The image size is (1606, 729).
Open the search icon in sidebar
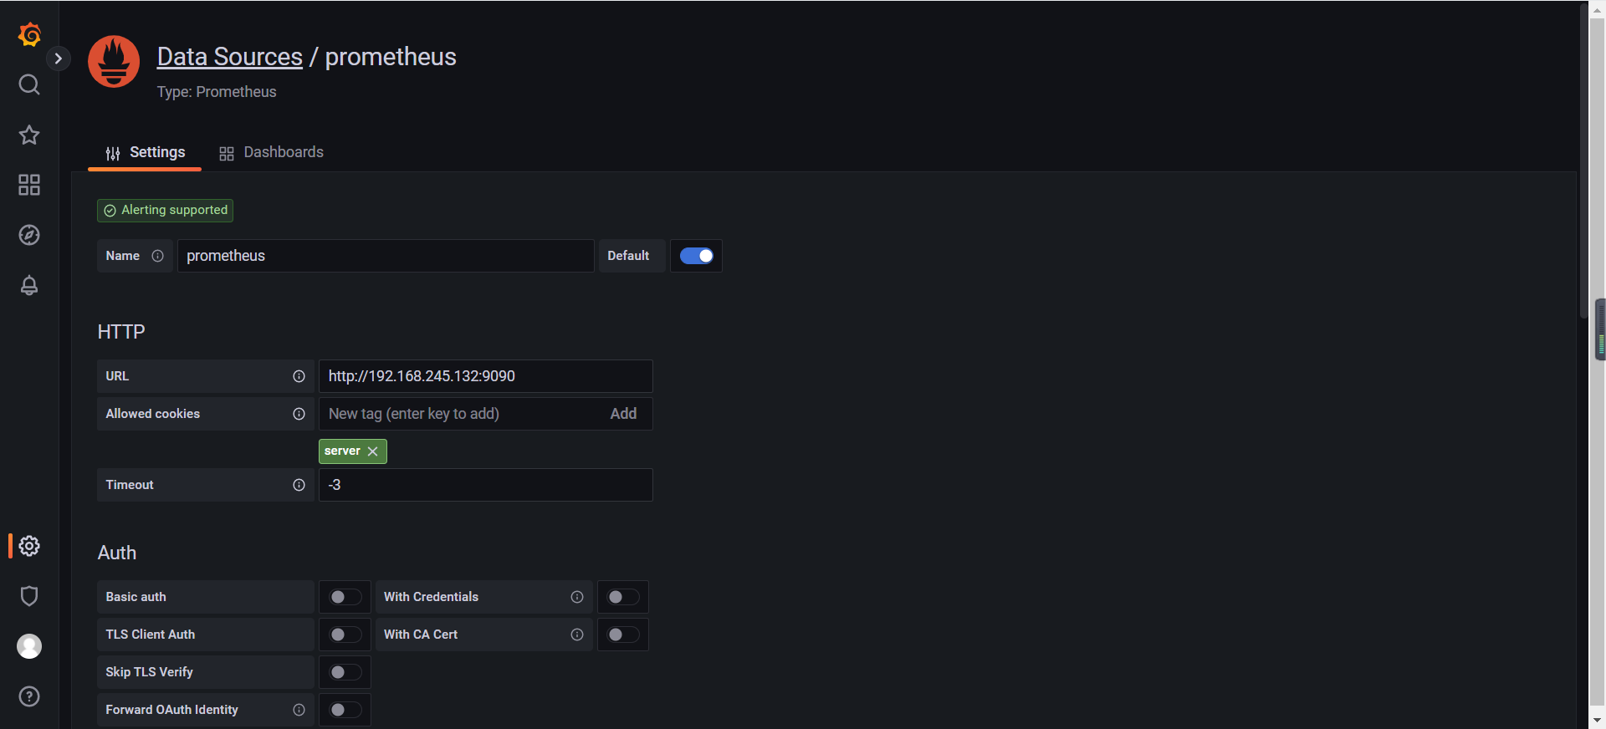(x=29, y=84)
